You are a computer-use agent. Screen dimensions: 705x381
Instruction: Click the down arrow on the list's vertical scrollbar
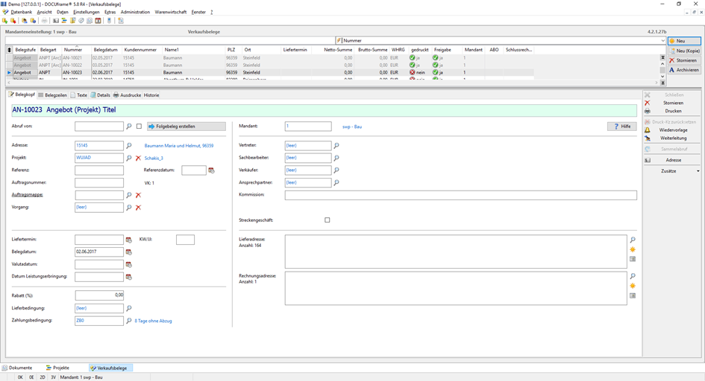click(x=662, y=76)
